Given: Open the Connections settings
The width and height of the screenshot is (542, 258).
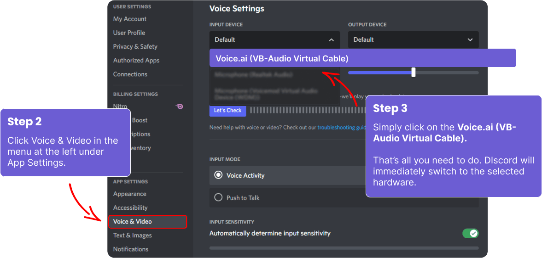Looking at the screenshot, I should [130, 74].
